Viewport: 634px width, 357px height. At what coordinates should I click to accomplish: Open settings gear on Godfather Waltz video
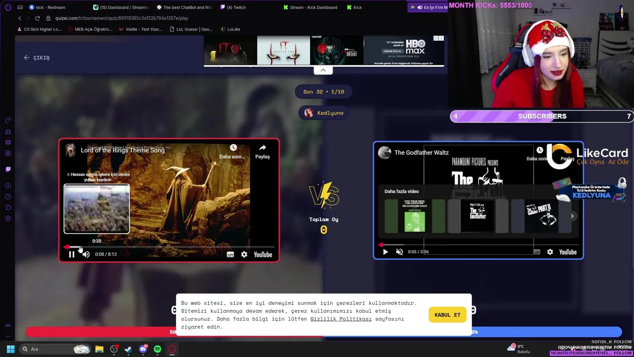pos(550,252)
